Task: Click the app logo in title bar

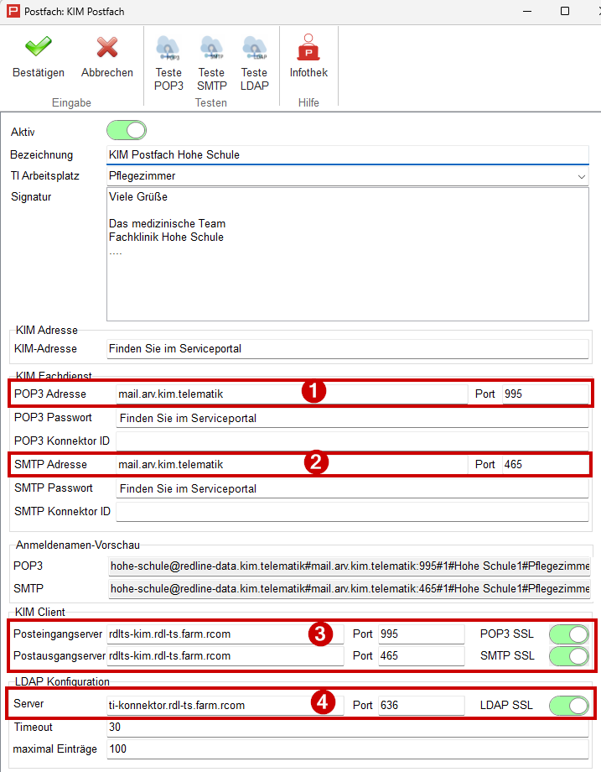Action: click(x=13, y=11)
